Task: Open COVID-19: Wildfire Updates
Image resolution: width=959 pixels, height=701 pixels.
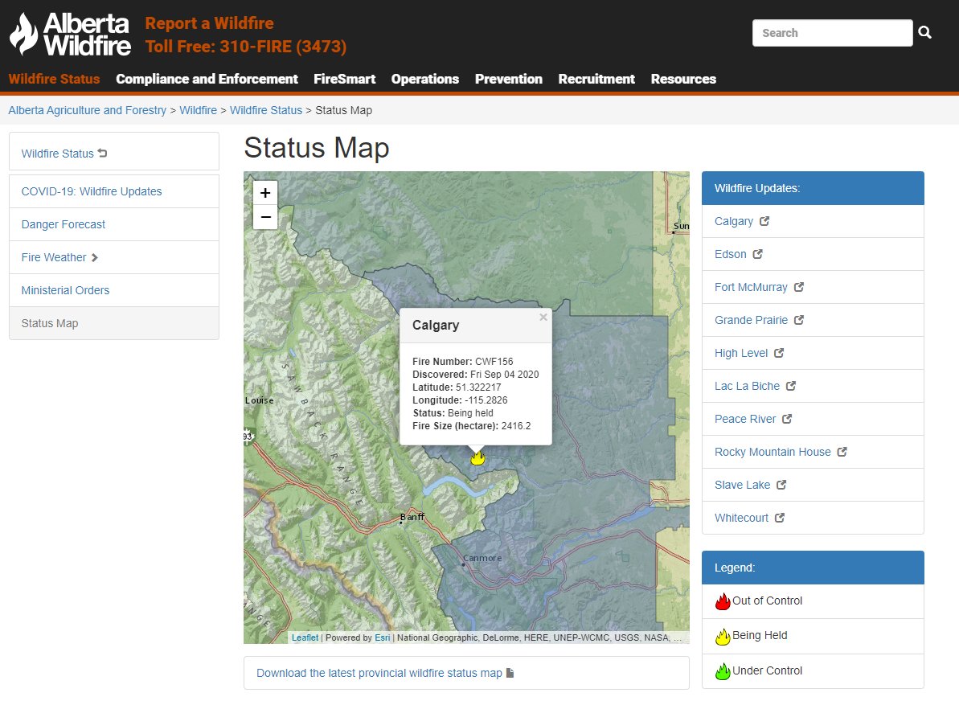Action: 114,191
